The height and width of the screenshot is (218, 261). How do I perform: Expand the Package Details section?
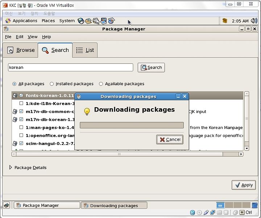tap(11, 167)
